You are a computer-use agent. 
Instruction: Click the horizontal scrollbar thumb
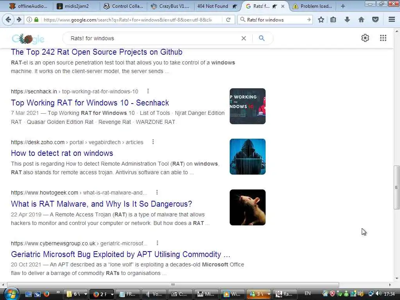173,285
